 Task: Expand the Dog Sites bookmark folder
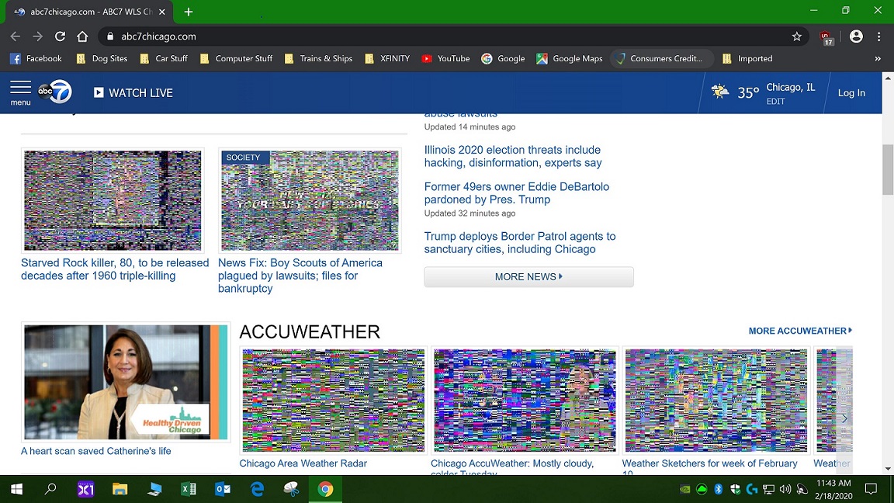(x=102, y=58)
